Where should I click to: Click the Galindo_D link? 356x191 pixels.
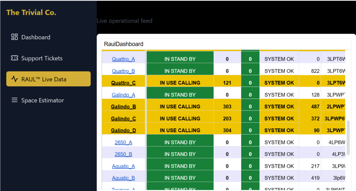click(x=123, y=130)
